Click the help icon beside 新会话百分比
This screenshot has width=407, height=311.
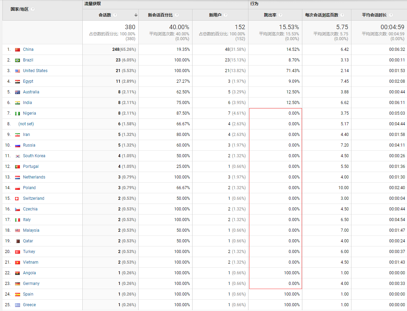(x=177, y=15)
